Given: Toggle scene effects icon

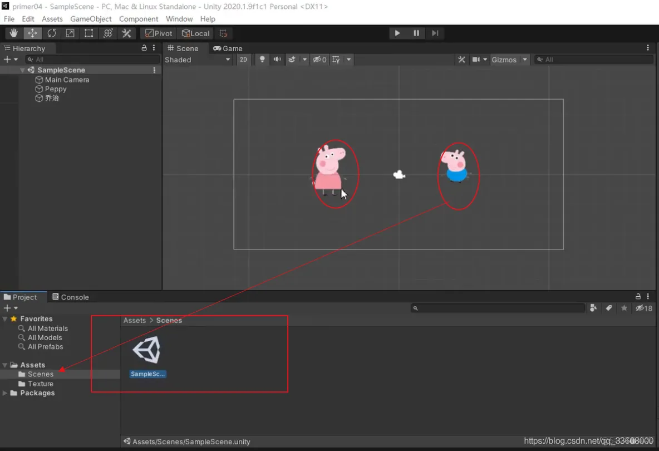Looking at the screenshot, I should coord(292,60).
